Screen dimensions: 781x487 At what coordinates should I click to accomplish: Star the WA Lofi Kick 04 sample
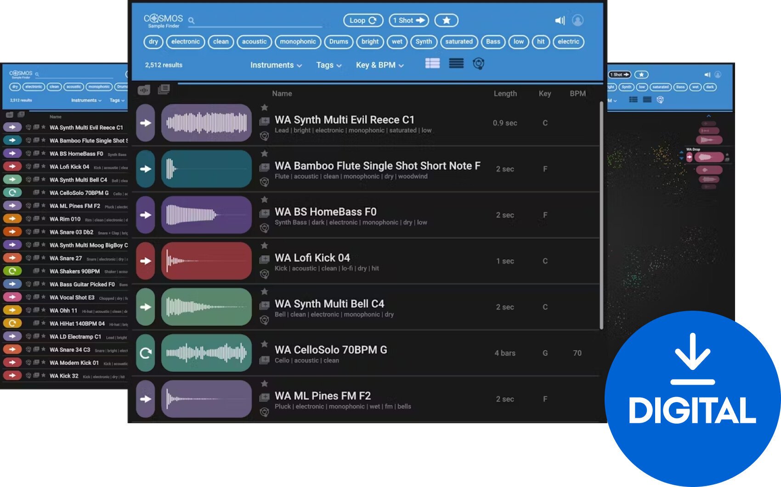pyautogui.click(x=264, y=246)
